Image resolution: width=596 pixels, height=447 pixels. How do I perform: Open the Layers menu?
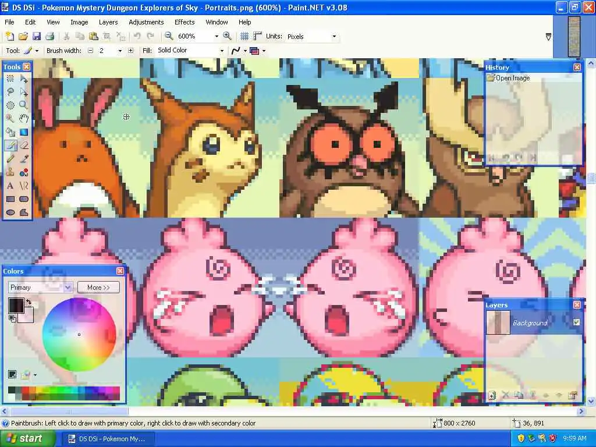coord(108,22)
